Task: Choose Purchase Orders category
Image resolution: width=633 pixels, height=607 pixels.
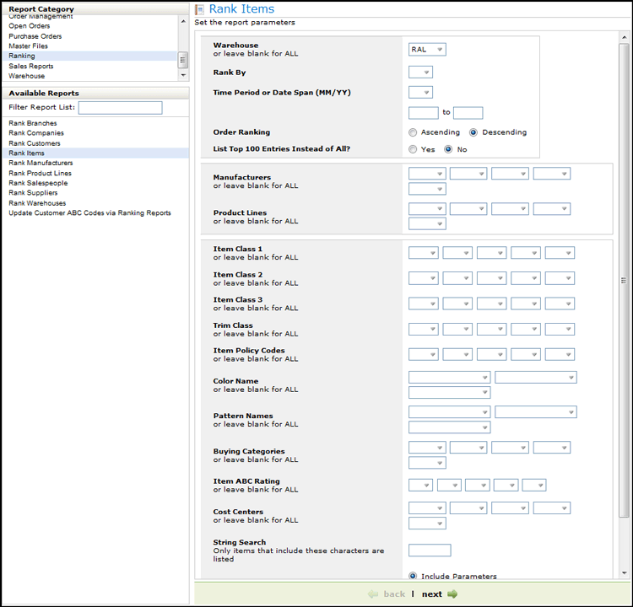Action: point(35,36)
